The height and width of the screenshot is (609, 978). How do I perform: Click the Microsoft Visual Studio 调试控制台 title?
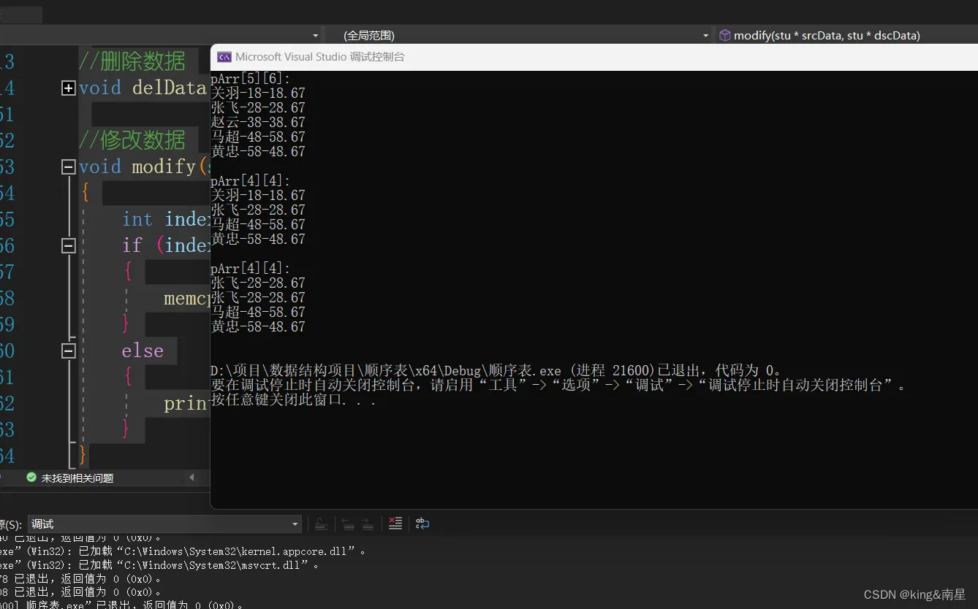point(320,57)
